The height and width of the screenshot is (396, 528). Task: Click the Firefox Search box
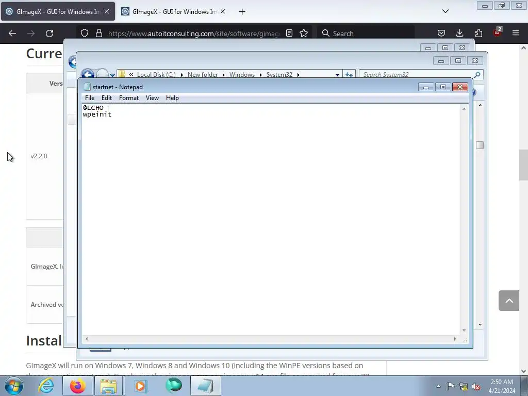tap(366, 34)
